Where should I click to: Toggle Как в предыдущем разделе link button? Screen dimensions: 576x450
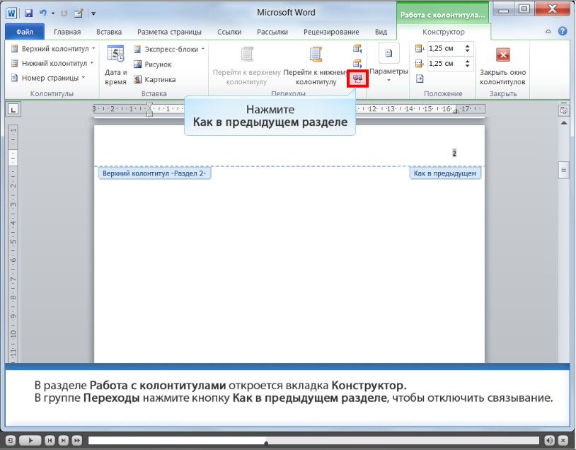point(357,79)
